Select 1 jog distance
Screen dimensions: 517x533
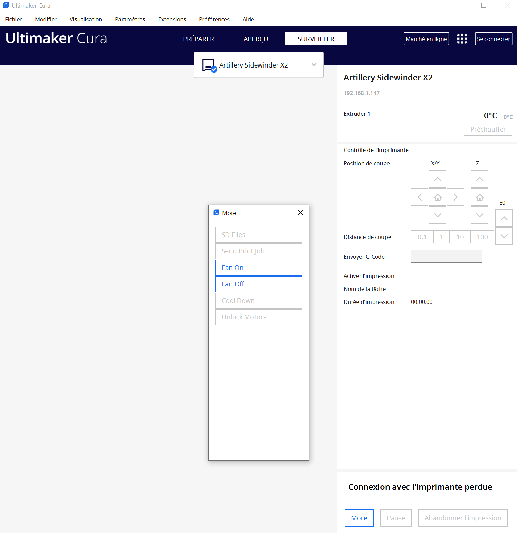point(441,237)
